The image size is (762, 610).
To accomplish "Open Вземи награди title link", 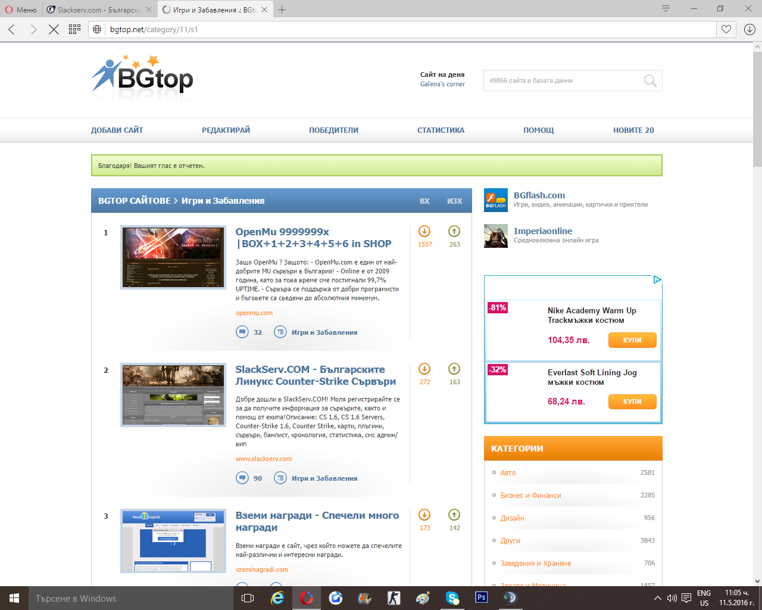I will tap(317, 521).
